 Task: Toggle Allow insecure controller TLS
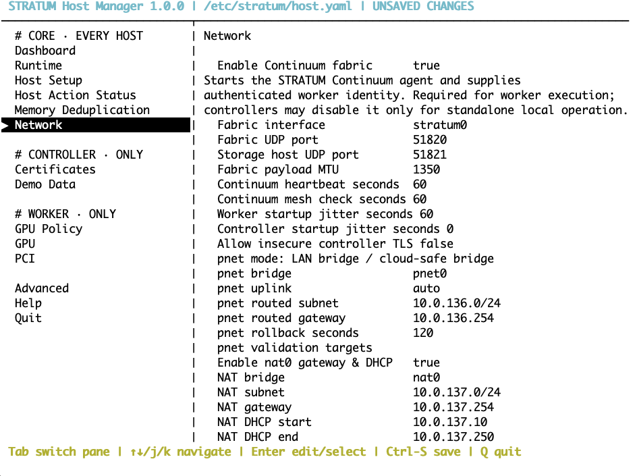click(335, 244)
